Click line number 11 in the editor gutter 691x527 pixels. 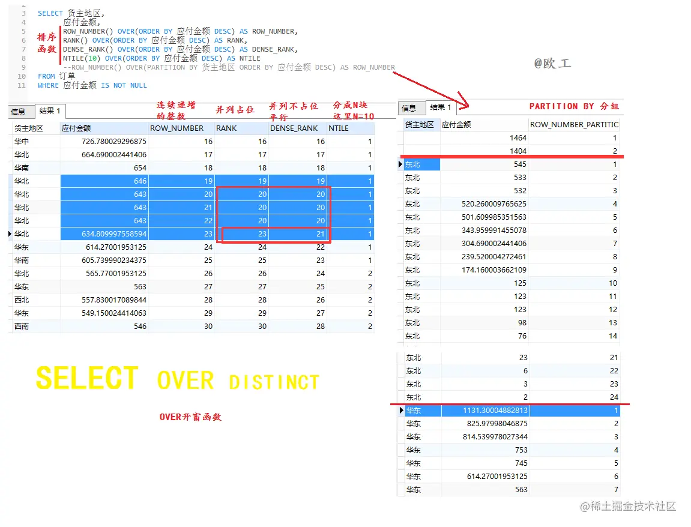click(x=22, y=85)
